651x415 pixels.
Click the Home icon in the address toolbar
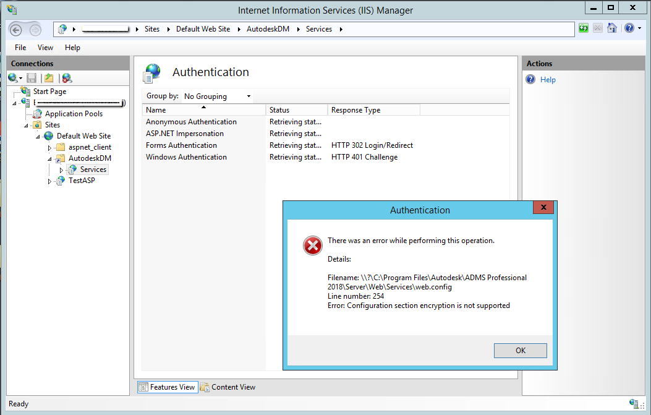(611, 28)
